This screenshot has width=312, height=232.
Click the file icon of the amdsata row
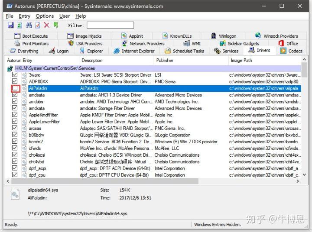click(24, 95)
